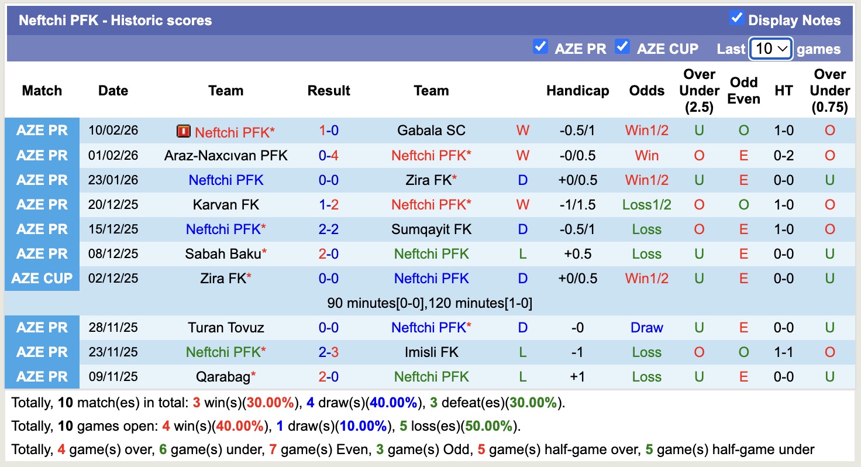Open the Last games count dropdown
This screenshot has width=861, height=467.
771,49
